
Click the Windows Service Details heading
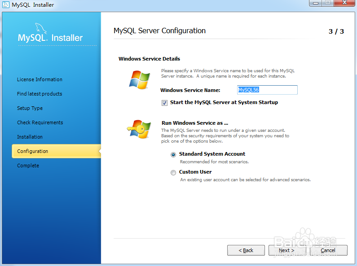[x=150, y=59]
